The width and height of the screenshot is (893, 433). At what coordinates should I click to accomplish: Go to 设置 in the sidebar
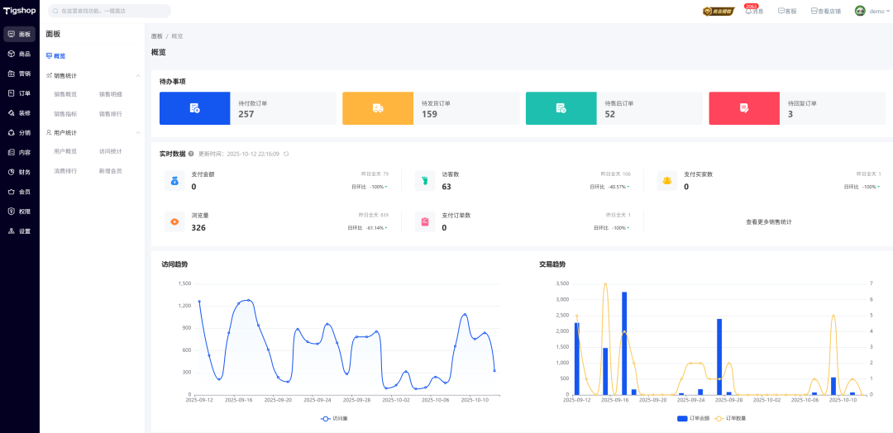click(x=20, y=231)
